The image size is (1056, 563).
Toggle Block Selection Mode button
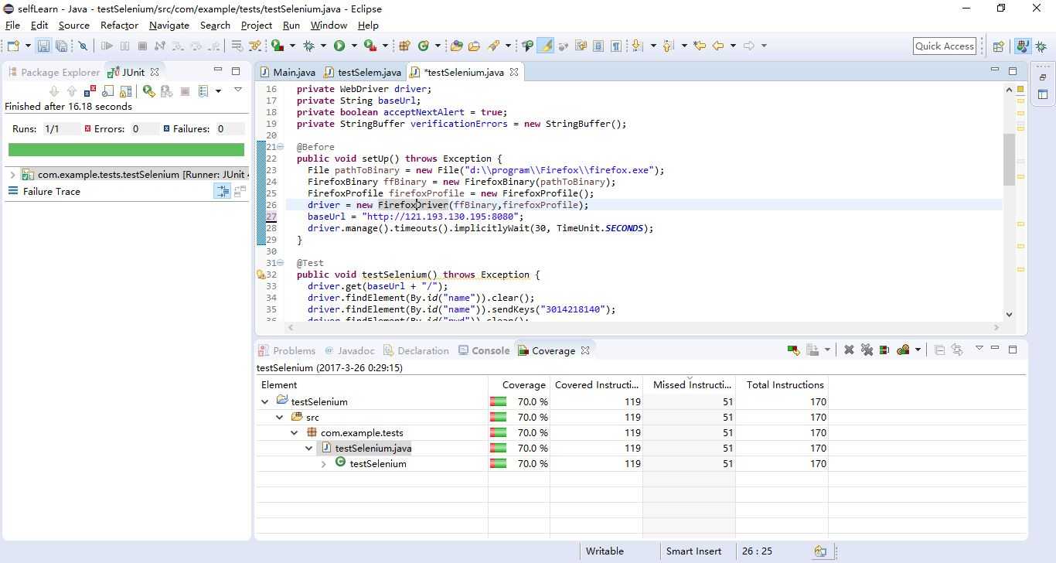click(598, 46)
